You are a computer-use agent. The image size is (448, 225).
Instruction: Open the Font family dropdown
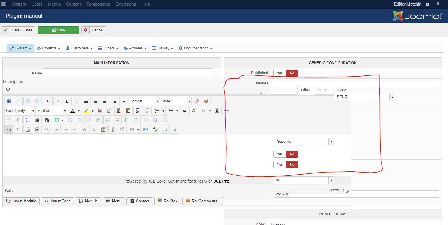tap(20, 110)
